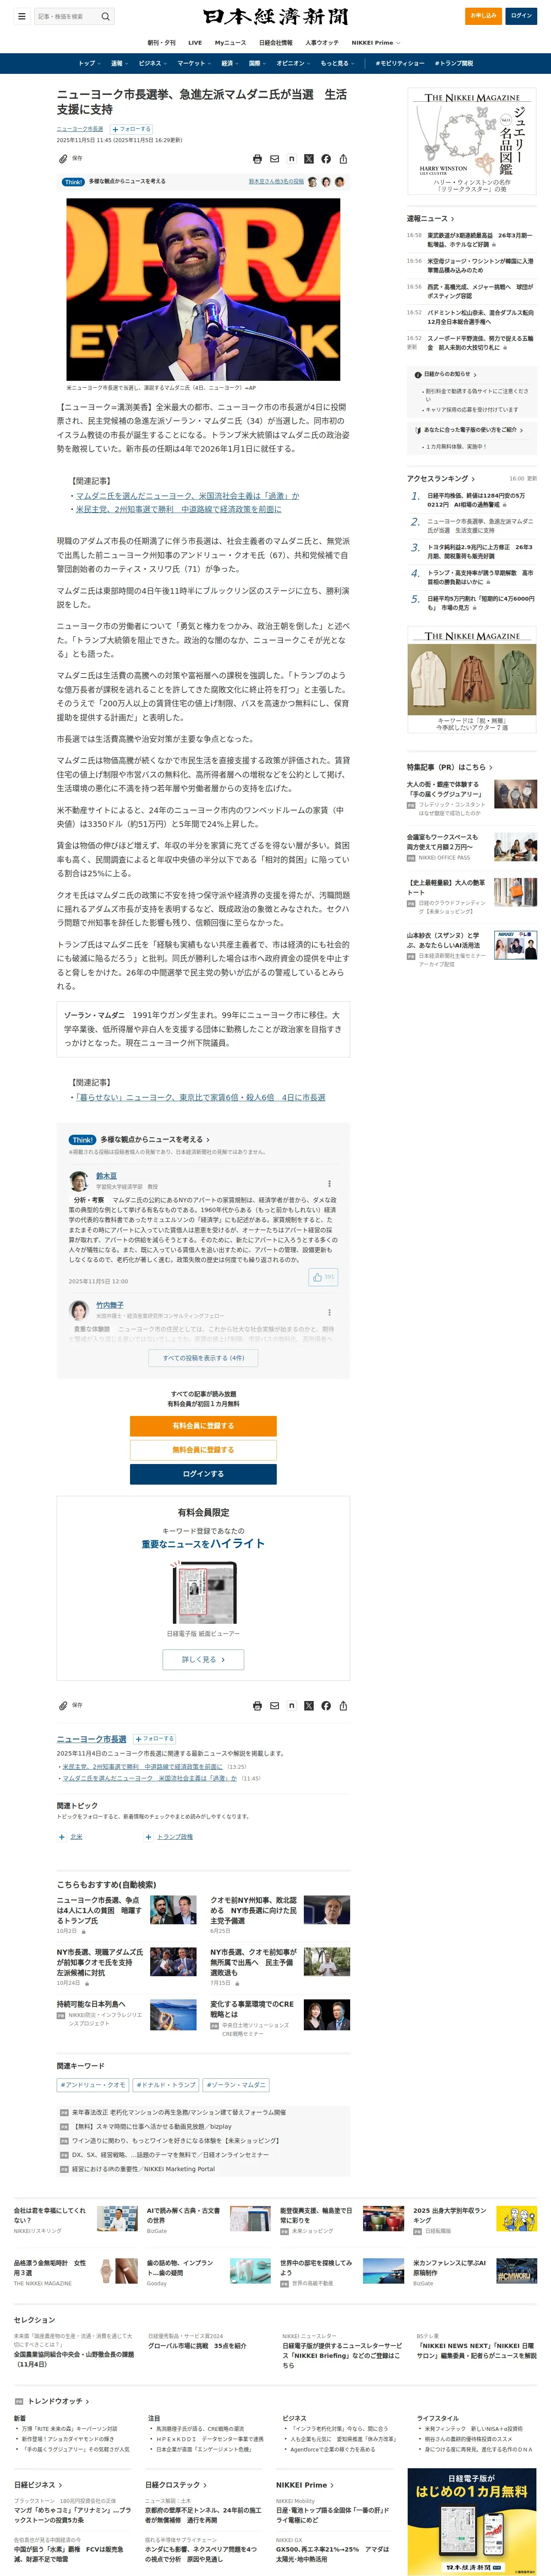551x2576 pixels.
Task: Open the 速報ニュース sidebar heading
Action: pyautogui.click(x=430, y=218)
